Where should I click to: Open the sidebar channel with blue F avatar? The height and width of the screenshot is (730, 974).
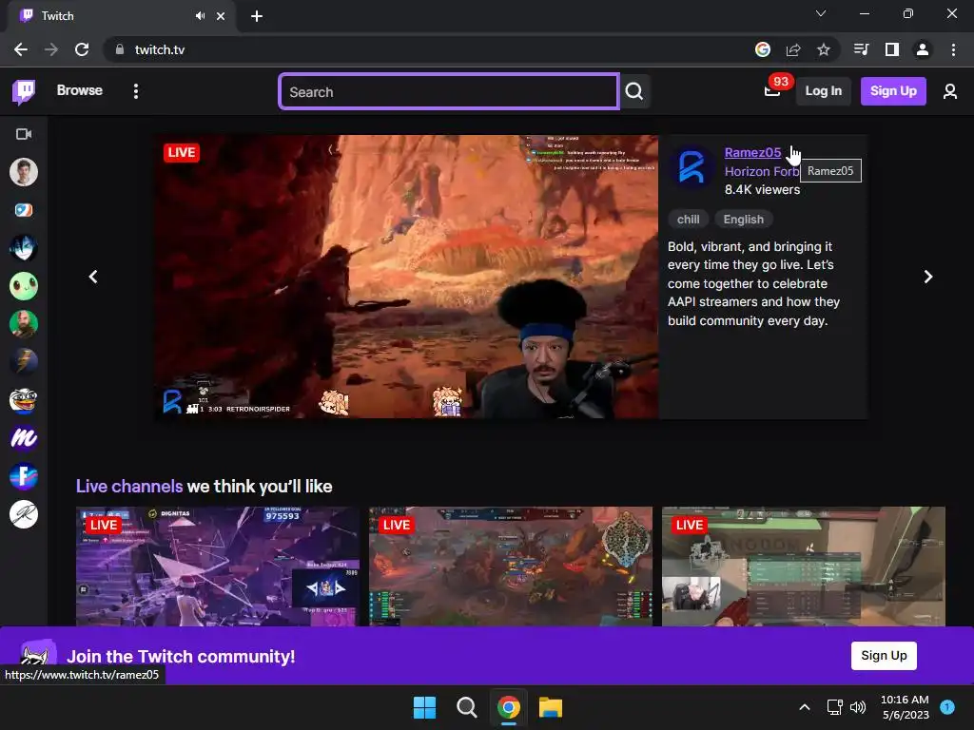pos(24,477)
